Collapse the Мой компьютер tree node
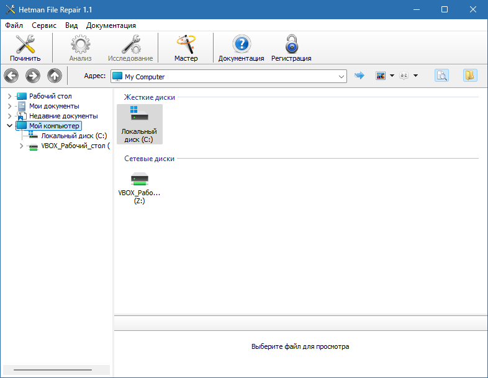 10,126
